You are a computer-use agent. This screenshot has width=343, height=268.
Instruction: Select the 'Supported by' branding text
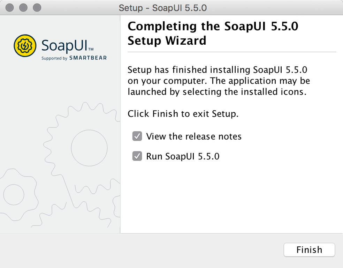tap(54, 58)
